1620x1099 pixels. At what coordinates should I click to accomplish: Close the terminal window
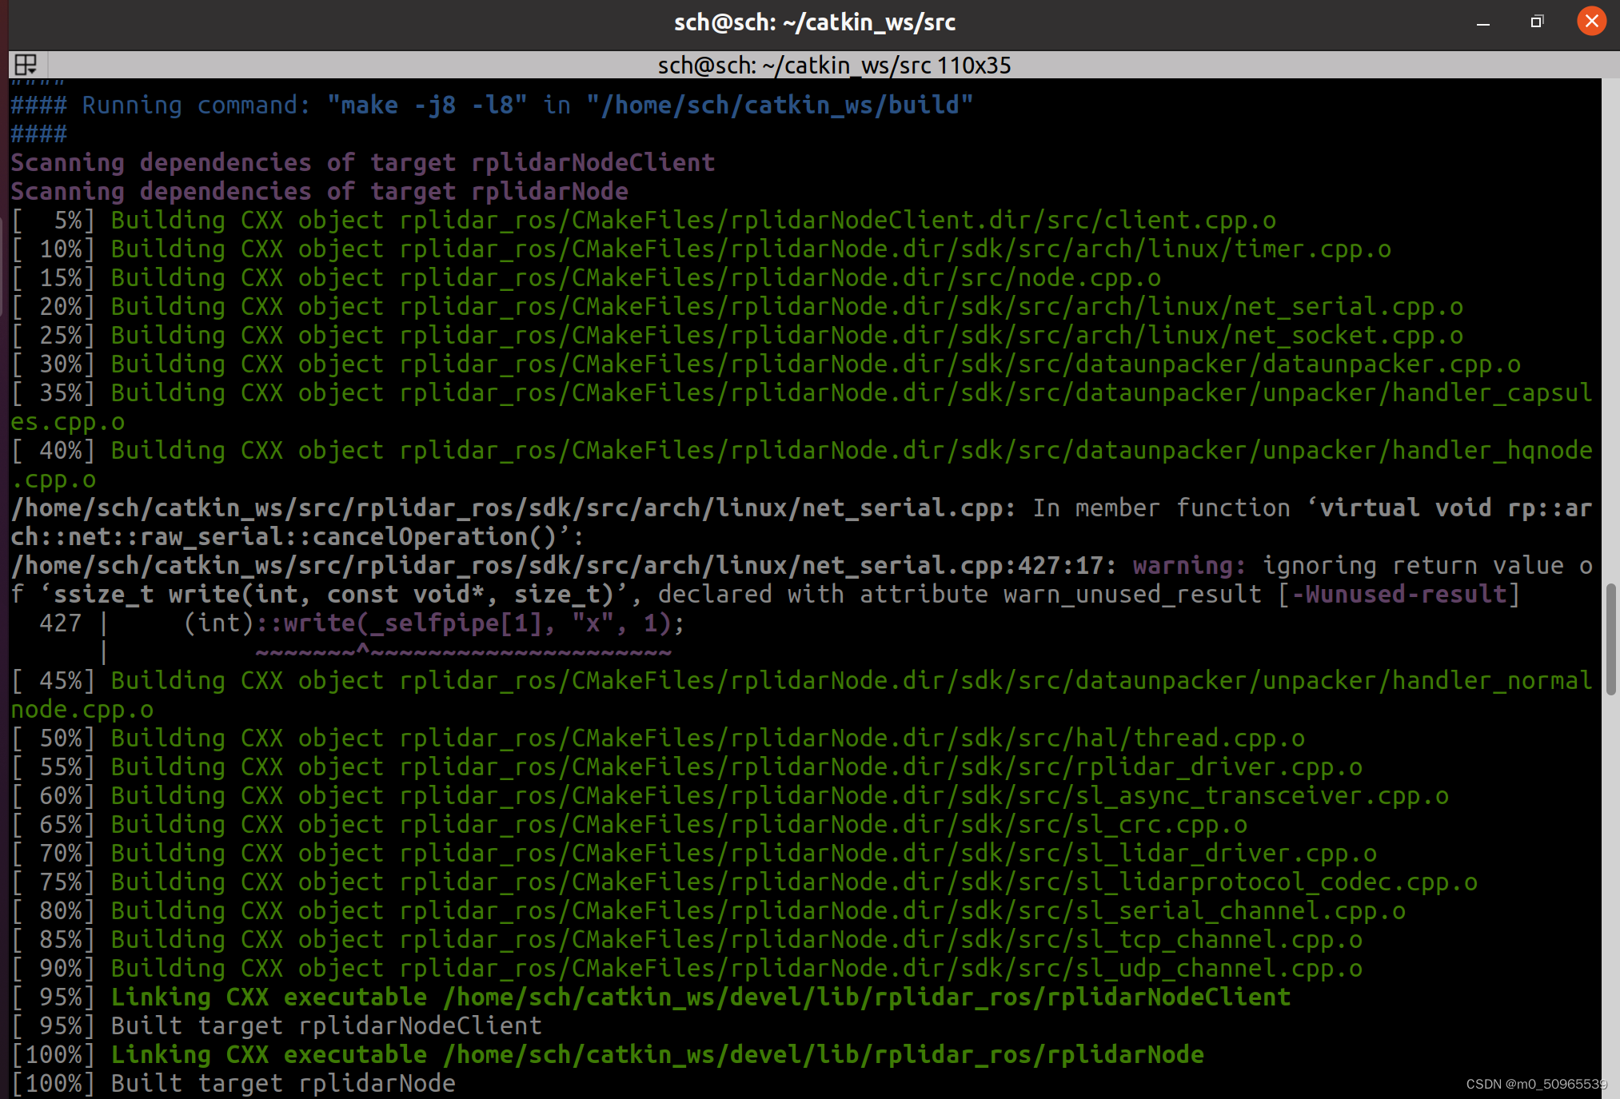1591,22
